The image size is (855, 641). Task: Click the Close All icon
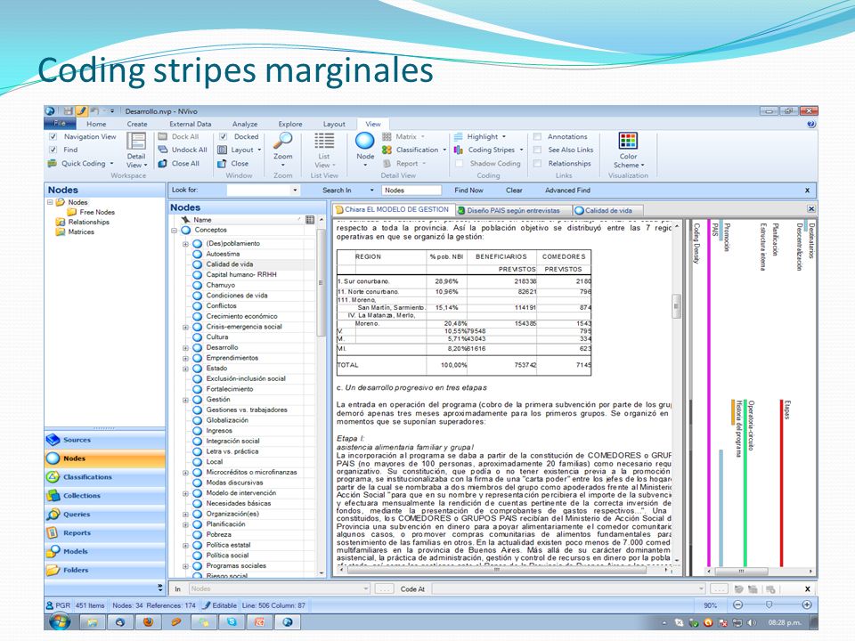click(x=162, y=163)
